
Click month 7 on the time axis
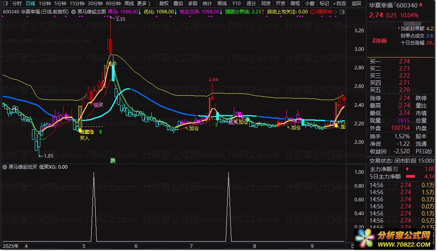coord(191,246)
